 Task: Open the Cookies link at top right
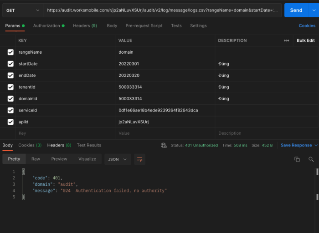pos(307,26)
